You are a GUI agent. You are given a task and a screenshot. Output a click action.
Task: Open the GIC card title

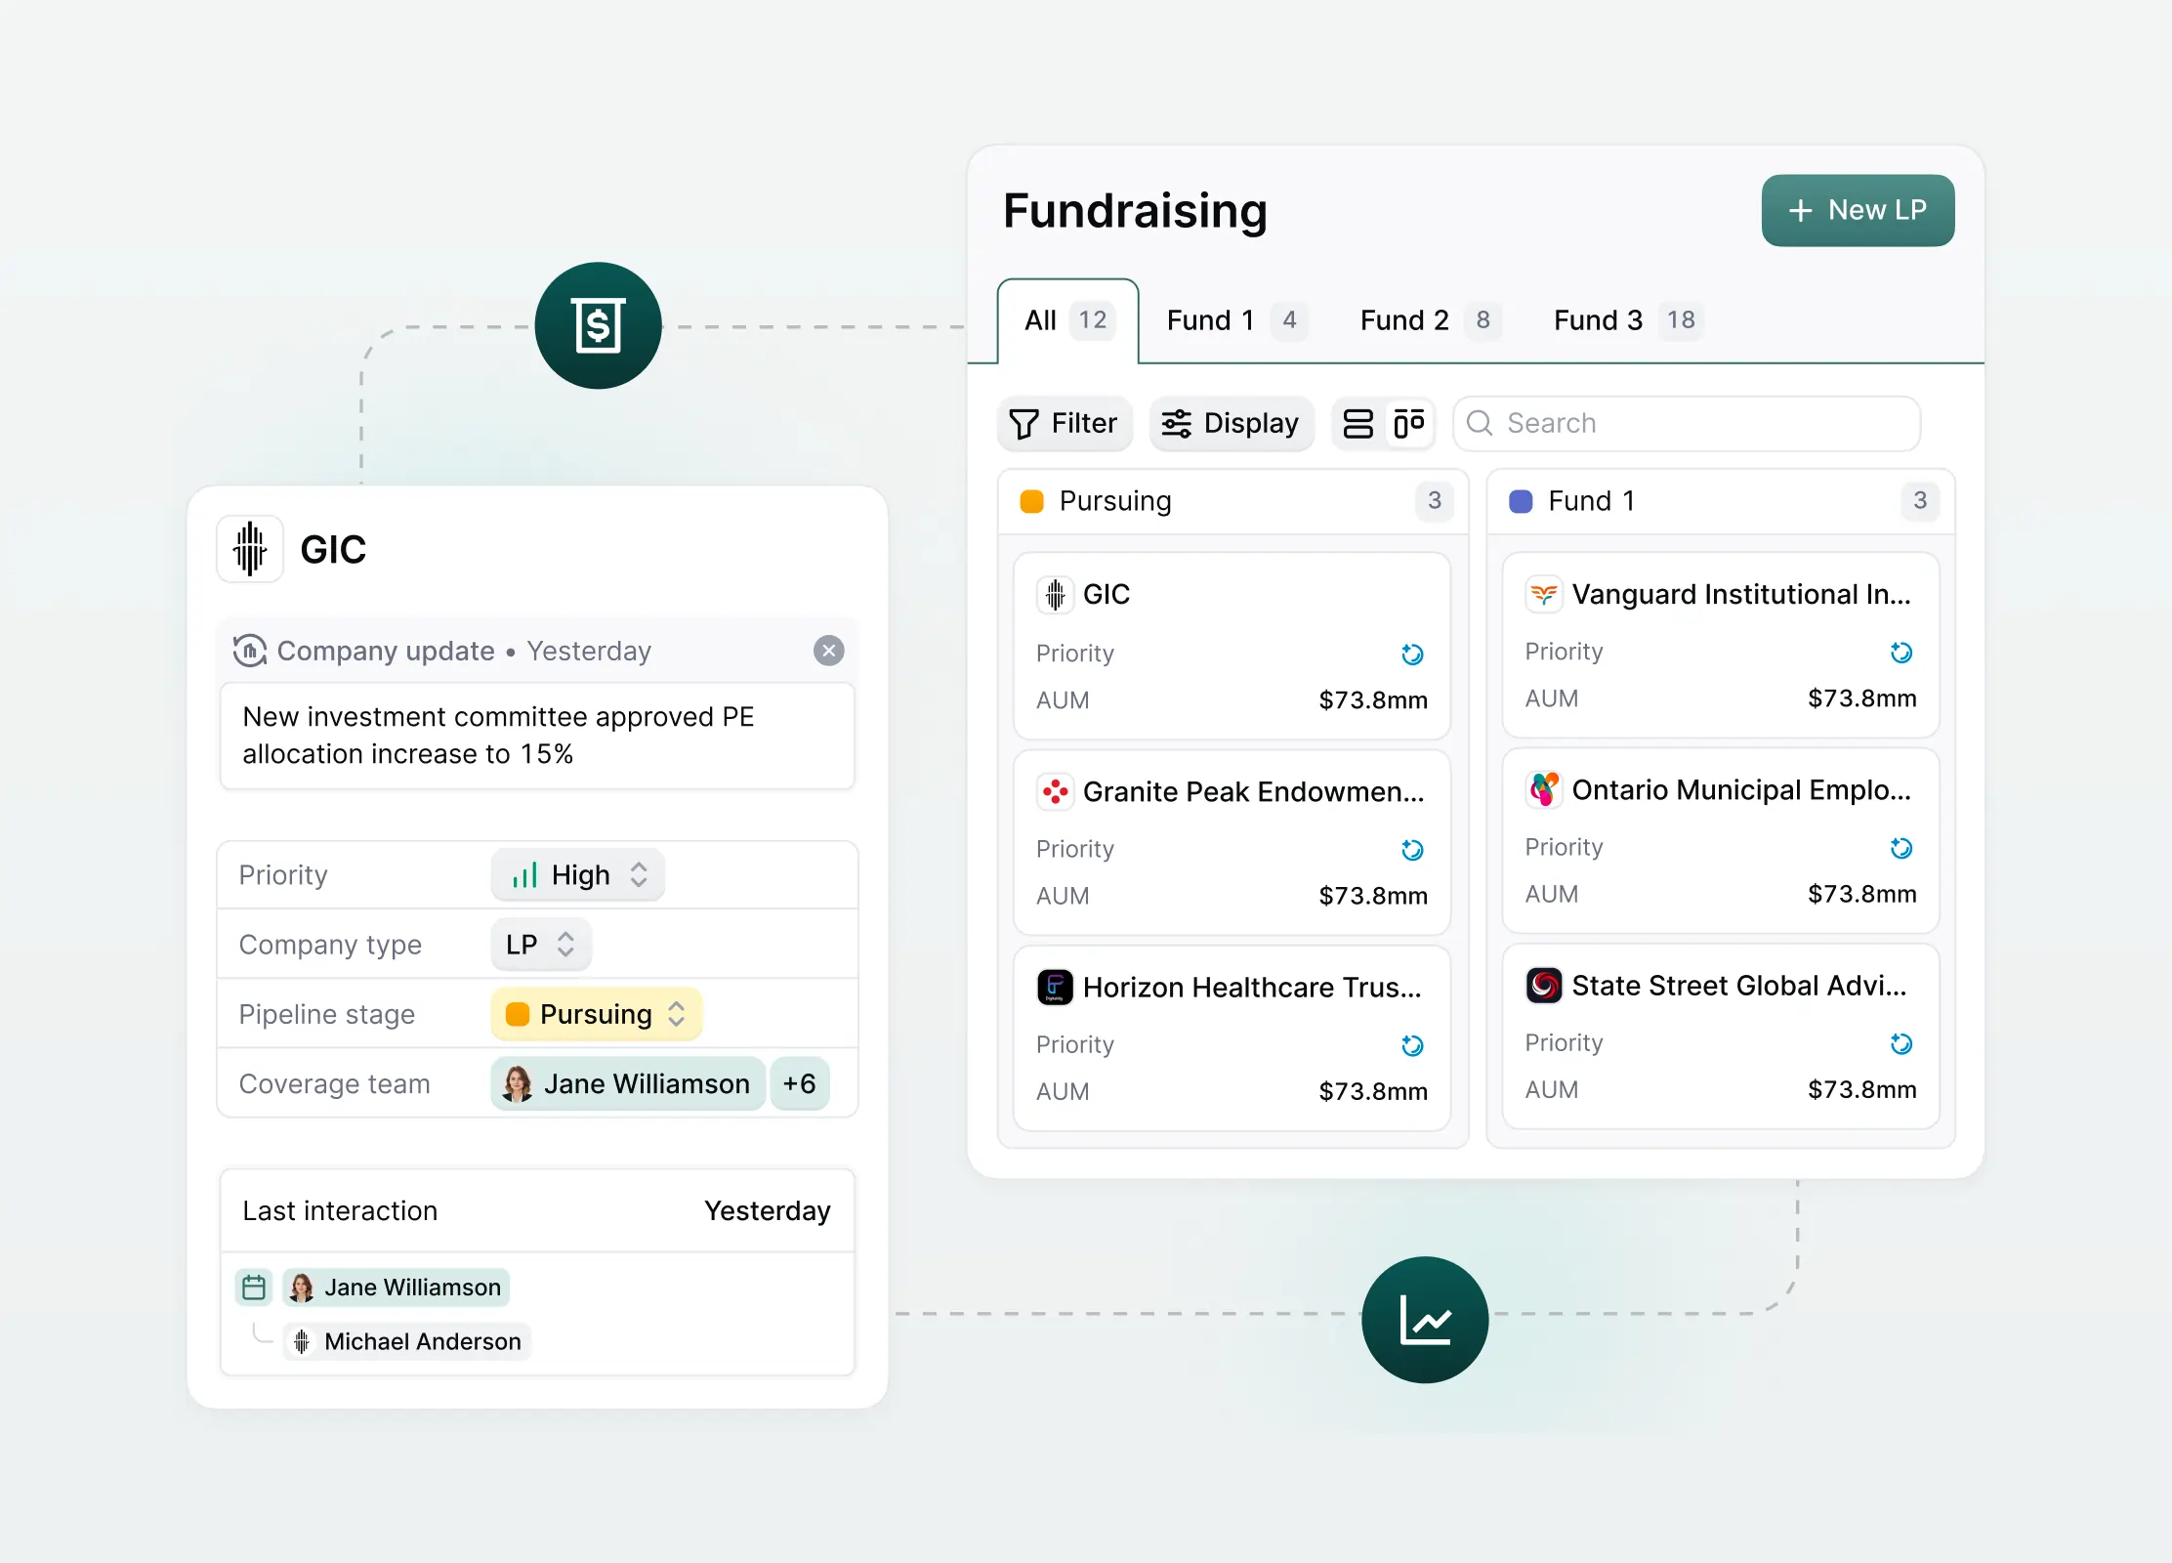tap(1107, 594)
